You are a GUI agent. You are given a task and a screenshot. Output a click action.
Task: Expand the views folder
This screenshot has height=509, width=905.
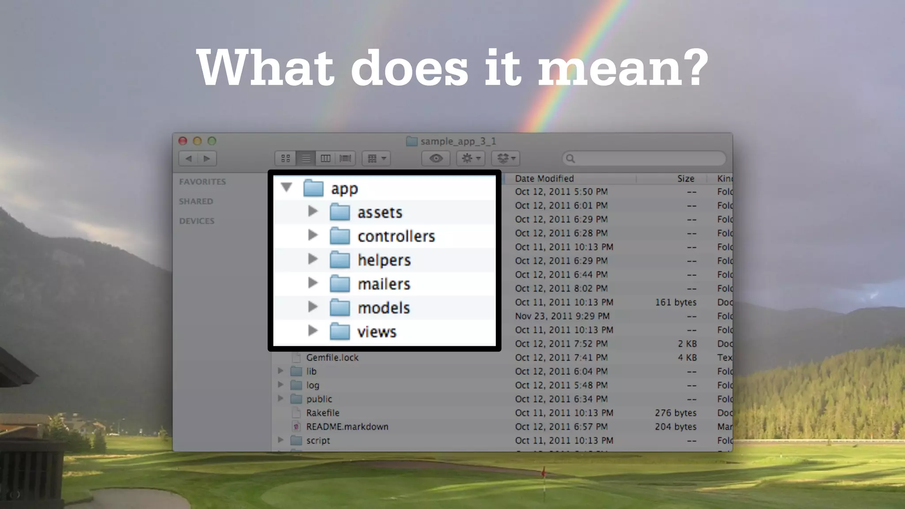coord(313,330)
